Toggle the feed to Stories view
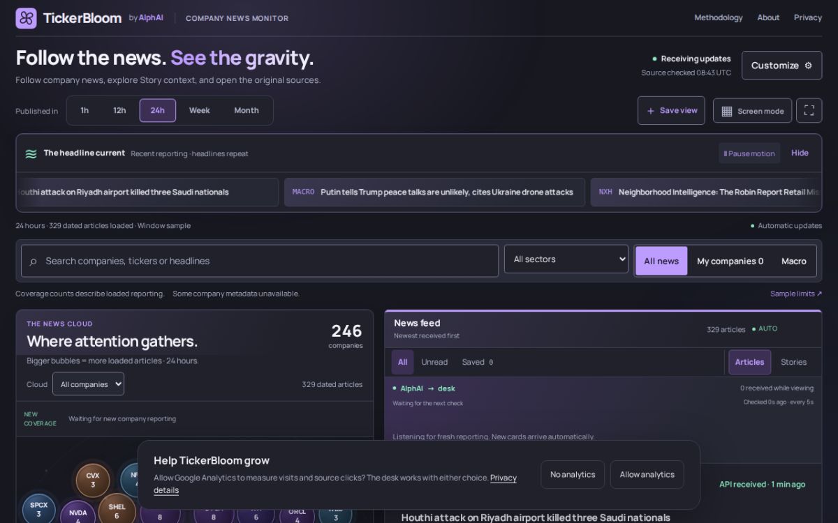 coord(793,362)
